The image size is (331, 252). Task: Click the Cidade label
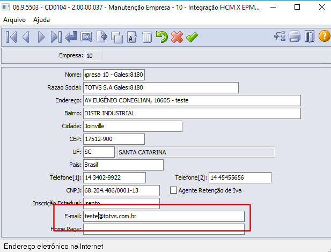(71, 126)
